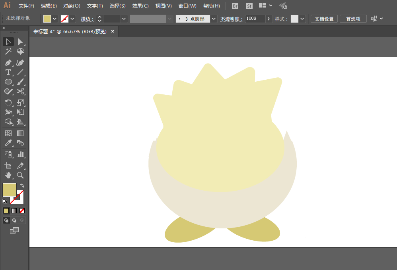
Task: Choose the Column Graph tool
Action: click(x=20, y=154)
